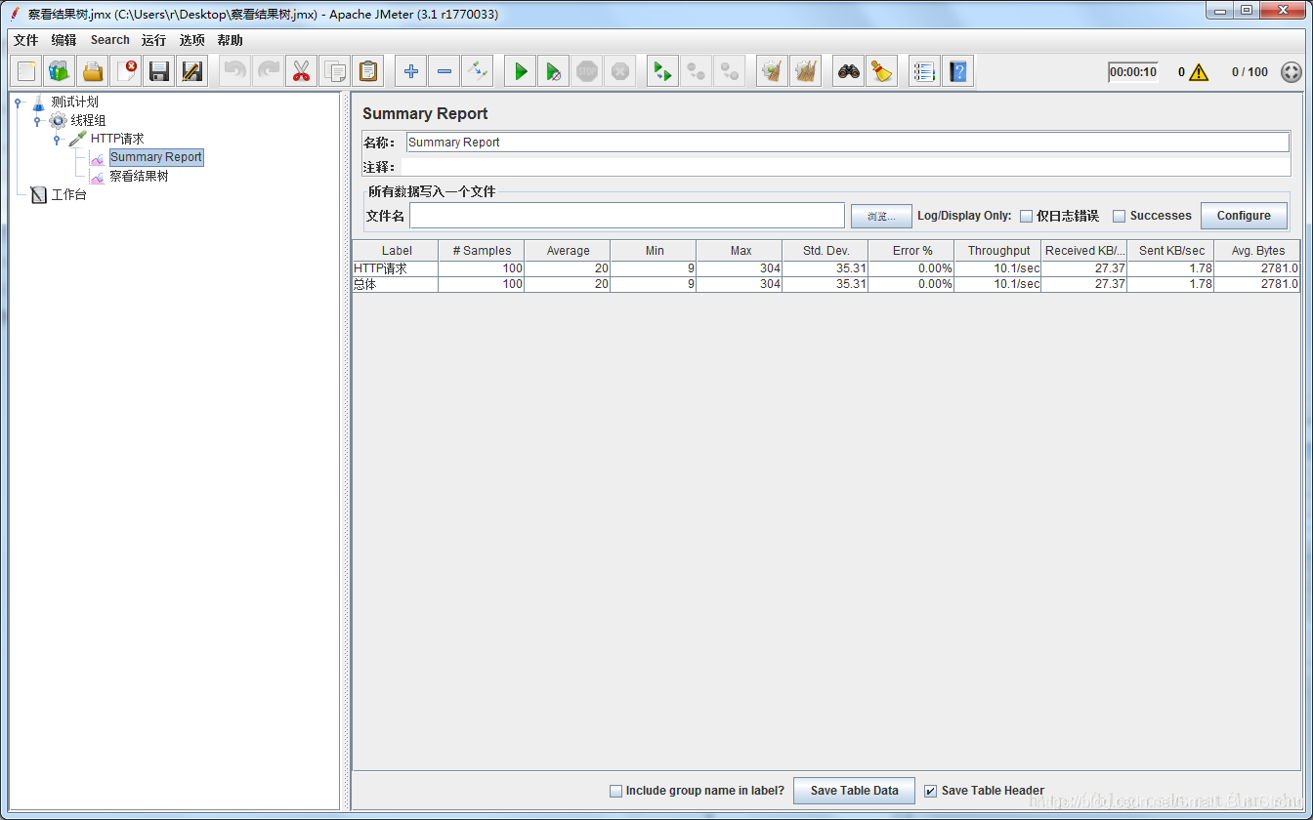This screenshot has height=820, width=1313.
Task: Select 工作台 in the tree
Action: pyautogui.click(x=68, y=195)
